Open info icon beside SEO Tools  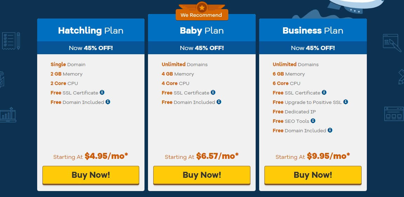(x=313, y=121)
